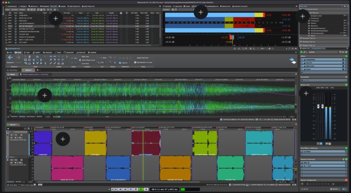Click the trash icon on the Raiser effect row
Image resolution: width=351 pixels, height=193 pixels.
346,70
